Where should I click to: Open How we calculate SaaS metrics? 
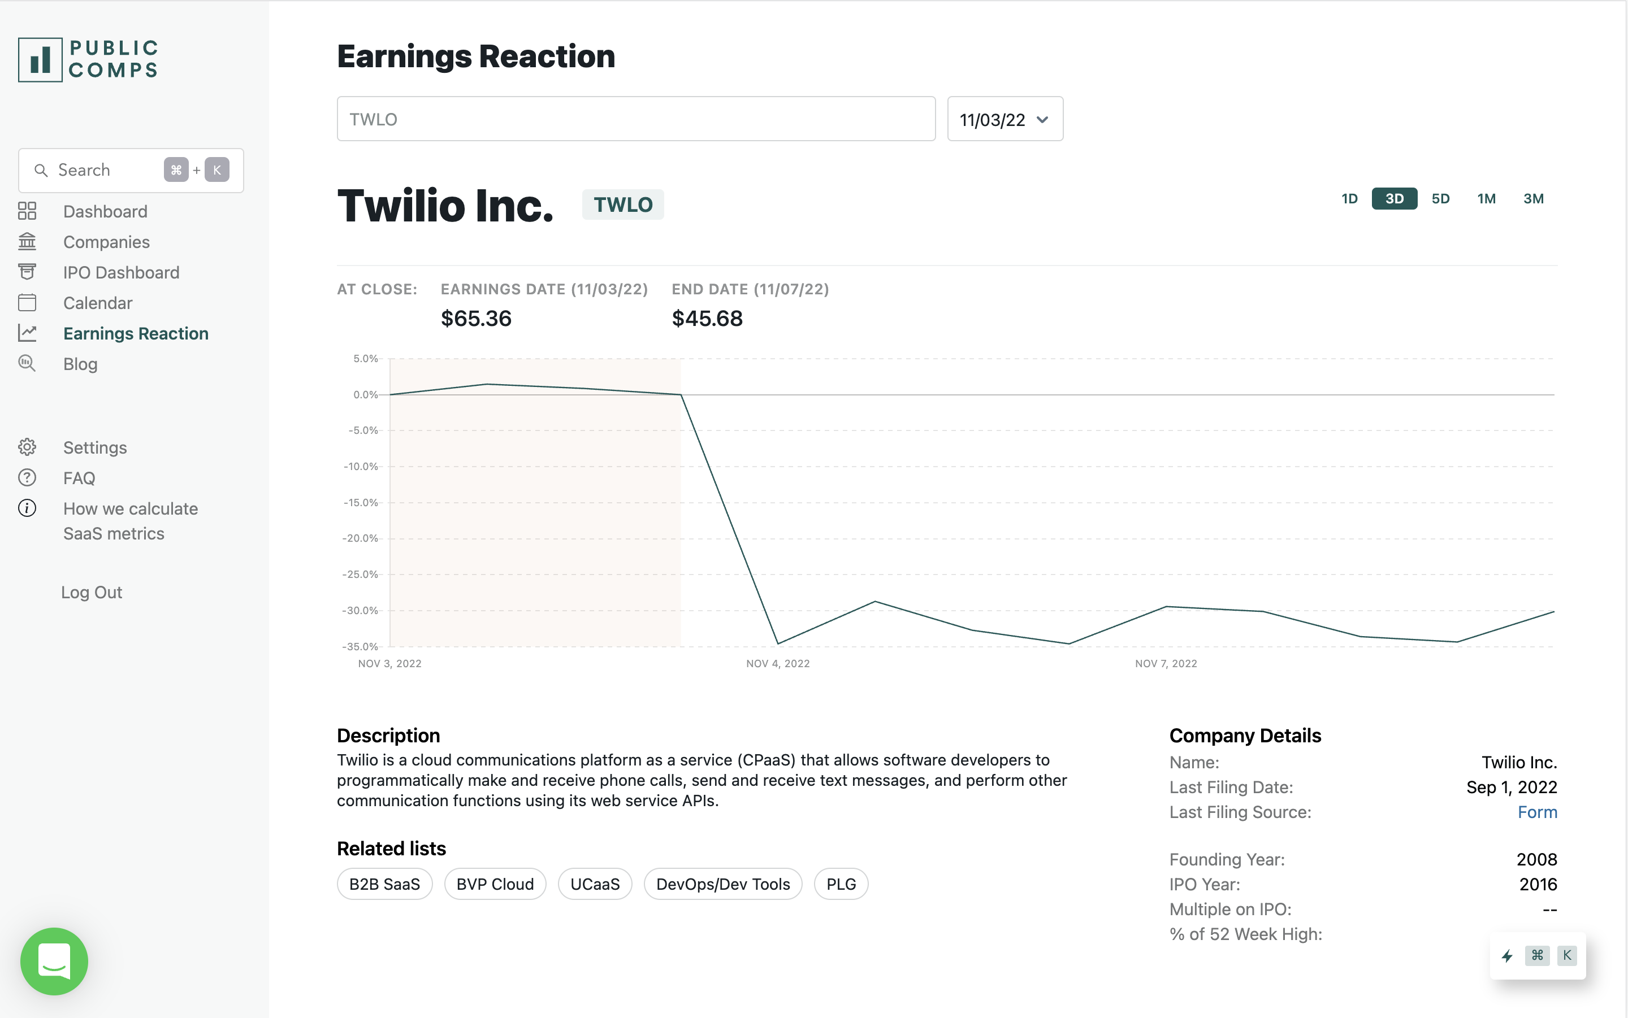[x=131, y=520]
